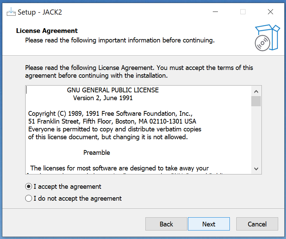The width and height of the screenshot is (286, 239).
Task: Click the "Preamble" heading in the license
Action: (97, 152)
